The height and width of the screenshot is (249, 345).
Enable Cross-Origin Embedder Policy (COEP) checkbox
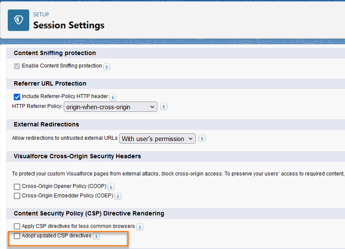coord(17,196)
